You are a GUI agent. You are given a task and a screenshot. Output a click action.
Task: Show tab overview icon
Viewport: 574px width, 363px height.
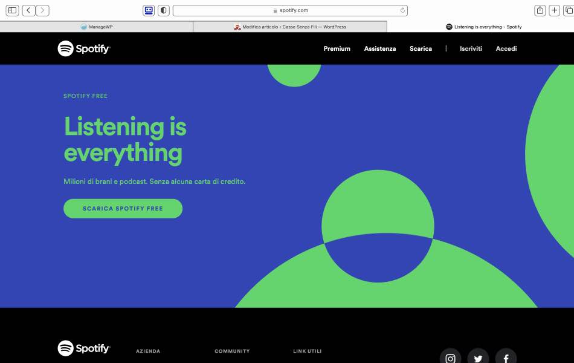tap(569, 10)
